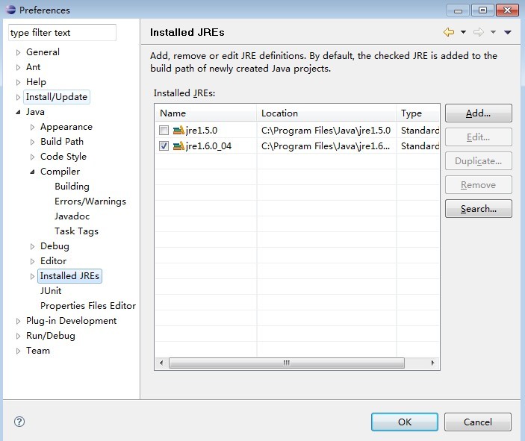Check the jre1.5.0 checkbox
The width and height of the screenshot is (525, 441).
pyautogui.click(x=164, y=130)
